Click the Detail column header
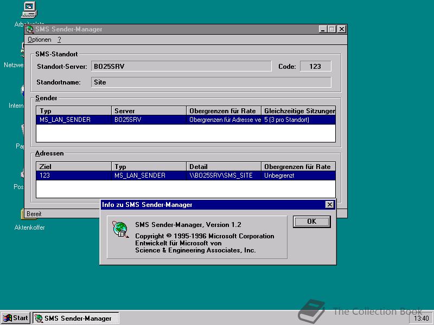The image size is (434, 325). point(224,167)
